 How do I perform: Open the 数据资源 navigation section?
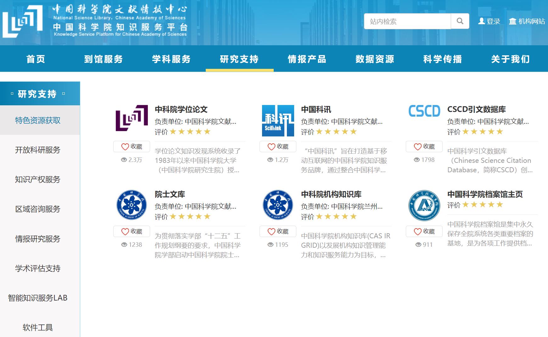pyautogui.click(x=375, y=59)
